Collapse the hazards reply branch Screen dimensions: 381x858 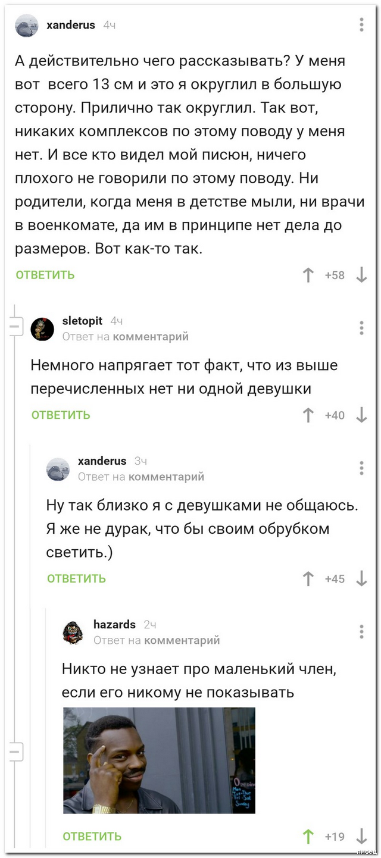pos(15,751)
